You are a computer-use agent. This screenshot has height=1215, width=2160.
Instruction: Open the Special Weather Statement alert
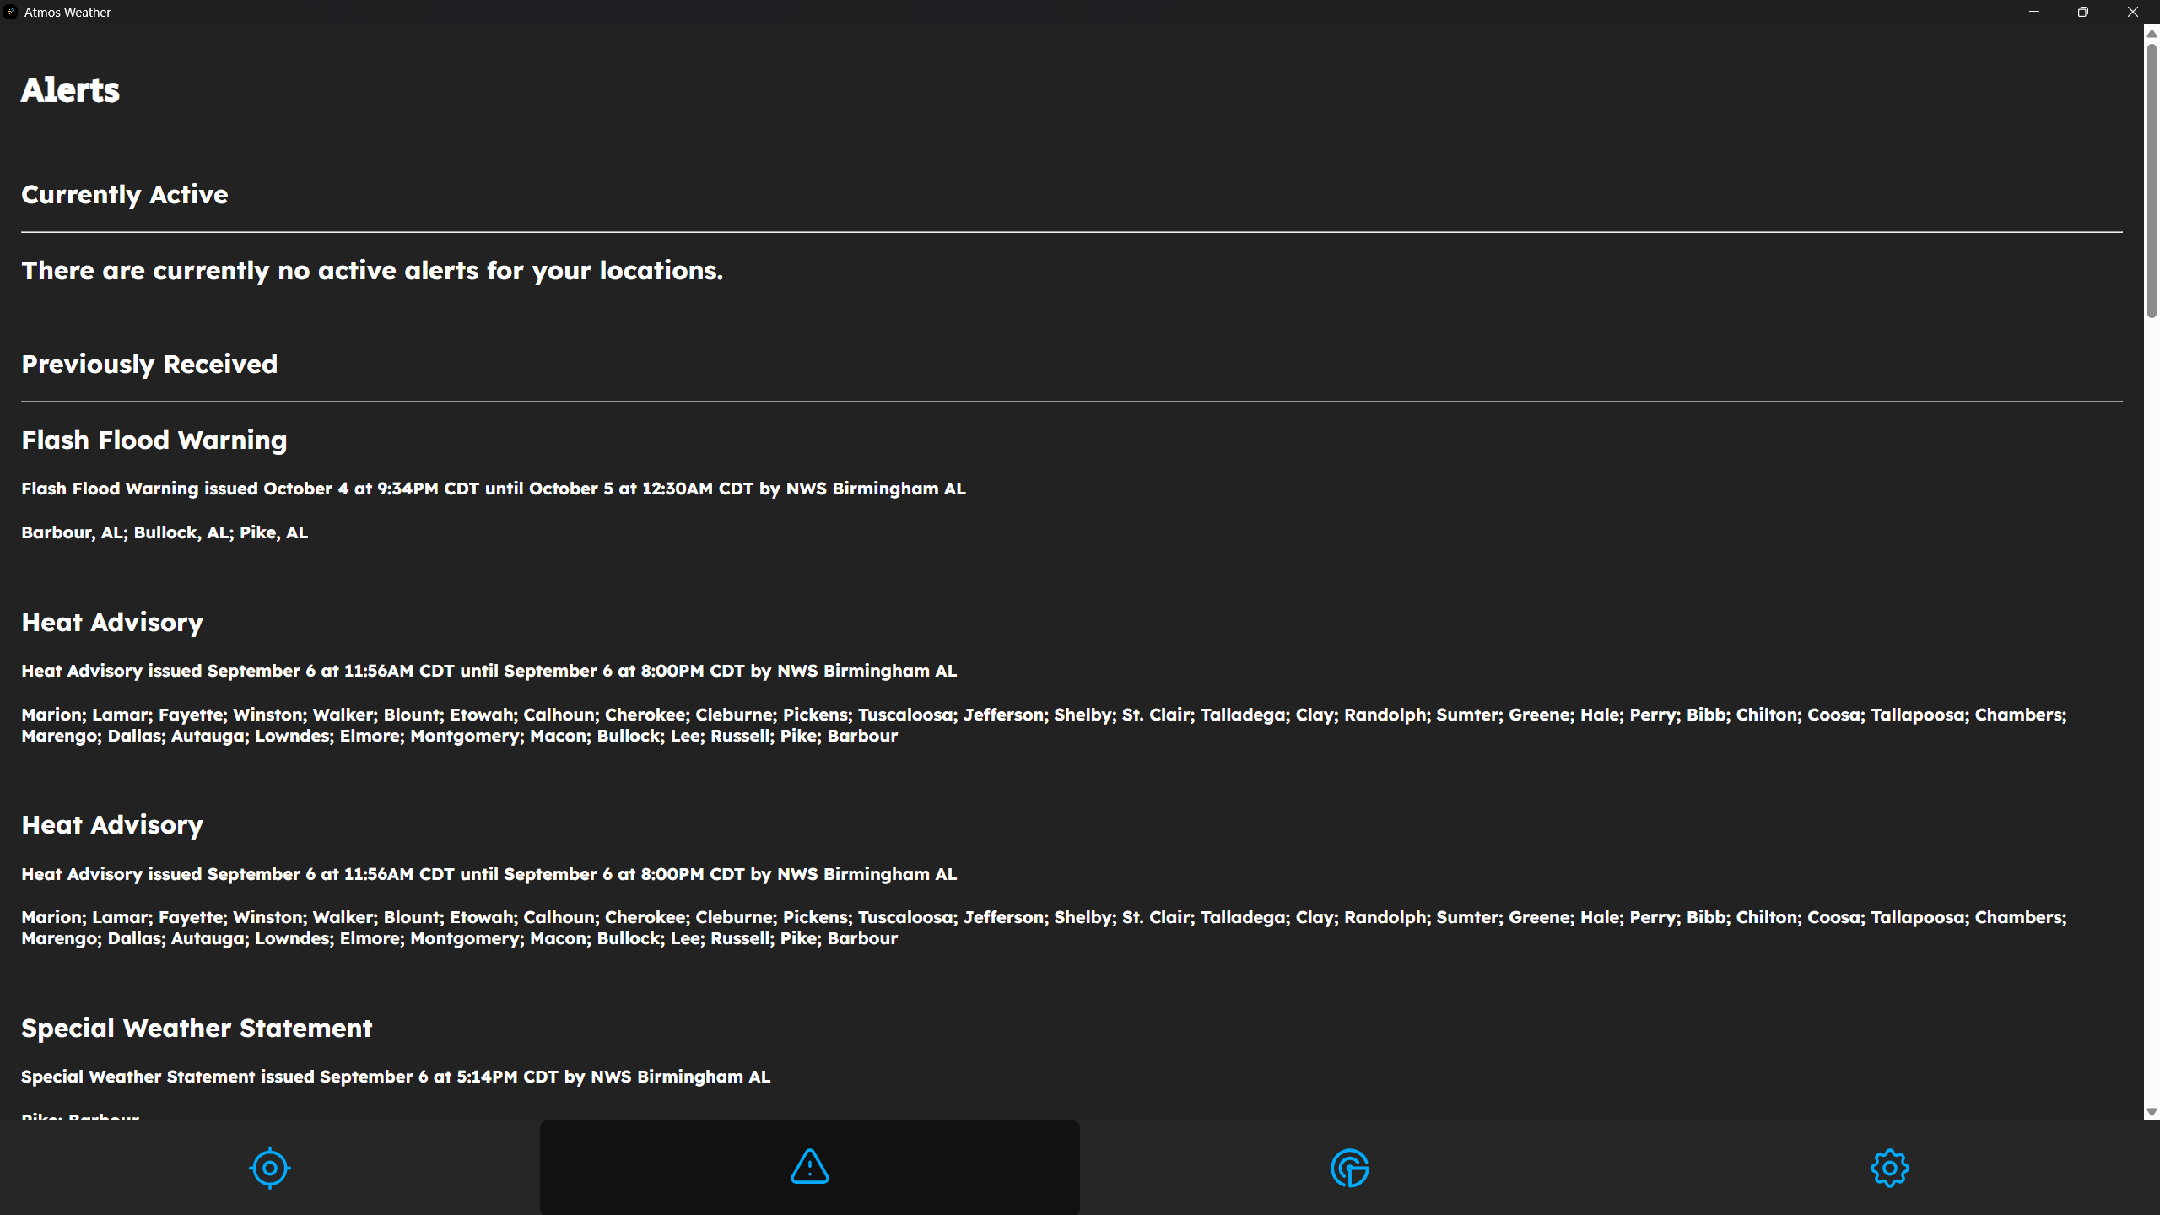[197, 1028]
